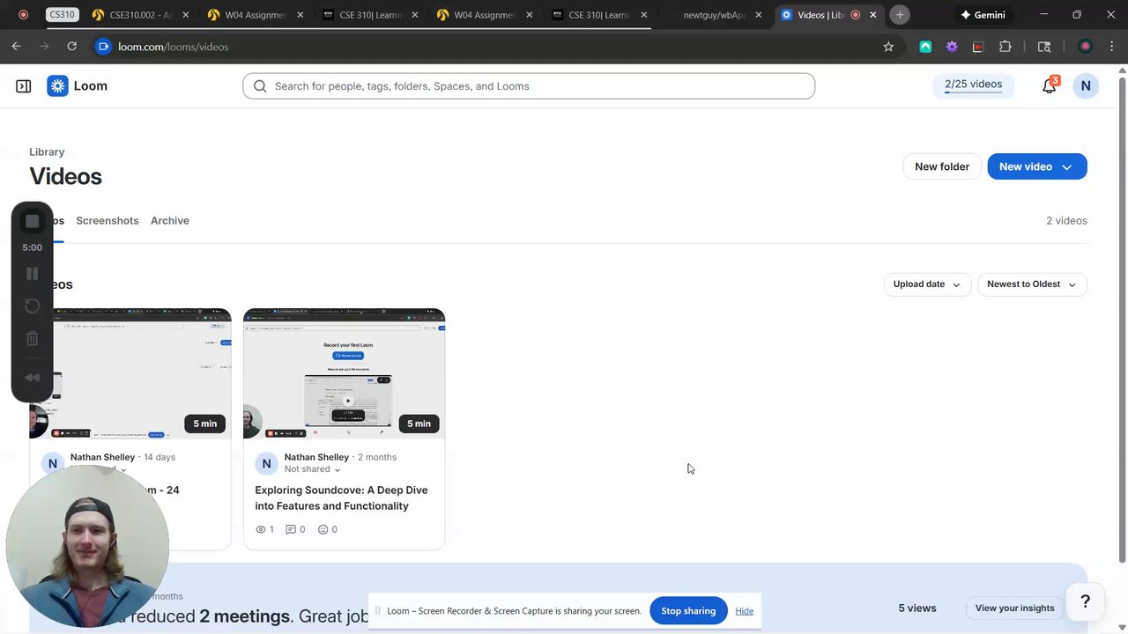Image resolution: width=1128 pixels, height=634 pixels.
Task: Click the webcam bubble of the presenter
Action: pos(87,546)
